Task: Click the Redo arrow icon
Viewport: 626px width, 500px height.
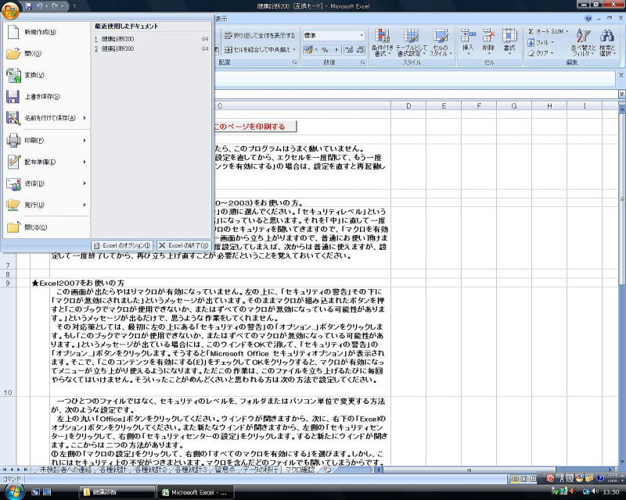Action: click(x=55, y=6)
